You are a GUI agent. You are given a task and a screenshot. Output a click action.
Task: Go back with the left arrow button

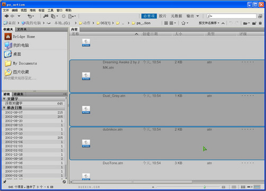tap(6, 16)
